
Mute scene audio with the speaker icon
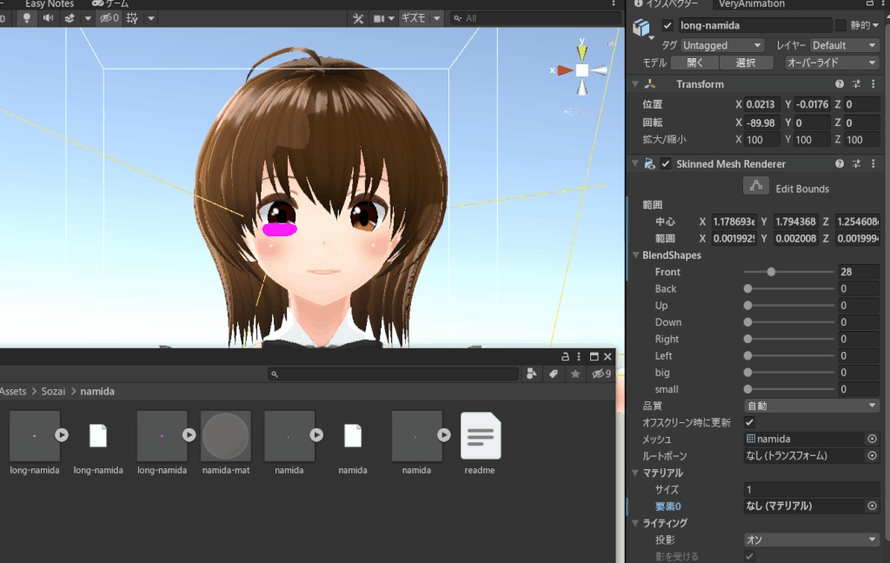[x=49, y=17]
